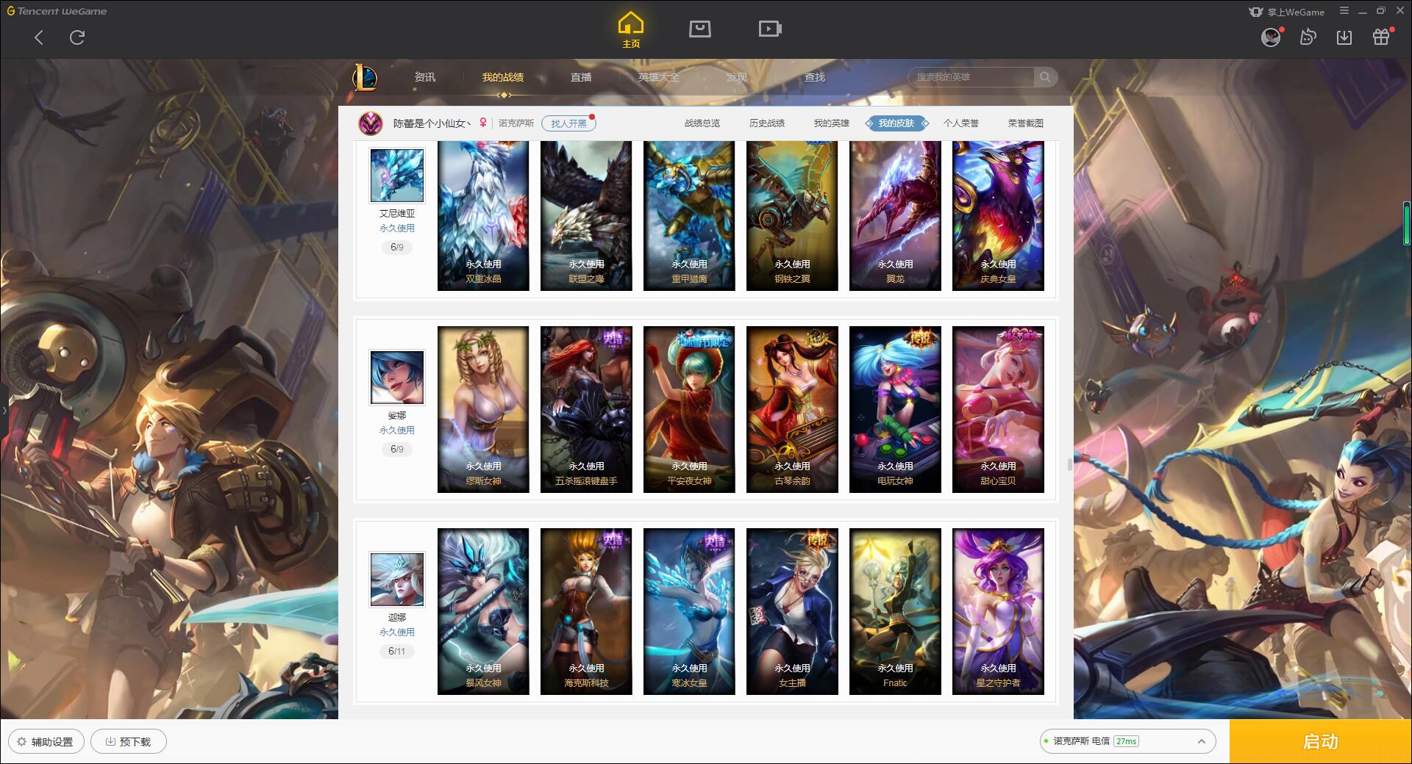Click the 艾尼维亚 champion portrait
This screenshot has width=1412, height=764.
(x=397, y=176)
